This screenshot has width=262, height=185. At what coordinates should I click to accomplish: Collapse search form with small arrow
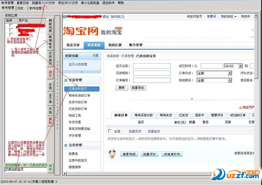tap(192, 99)
